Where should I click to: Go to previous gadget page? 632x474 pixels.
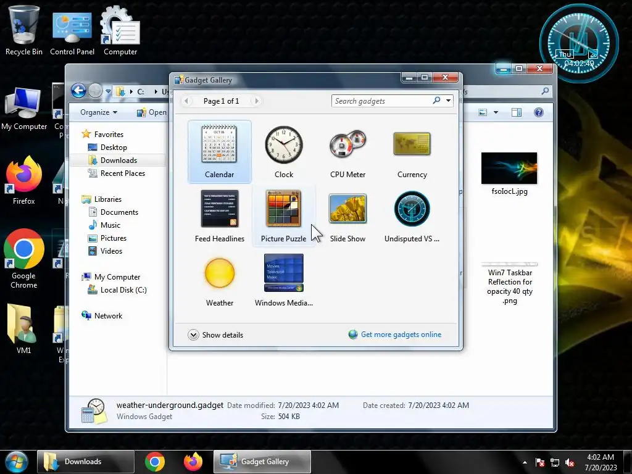pyautogui.click(x=186, y=101)
